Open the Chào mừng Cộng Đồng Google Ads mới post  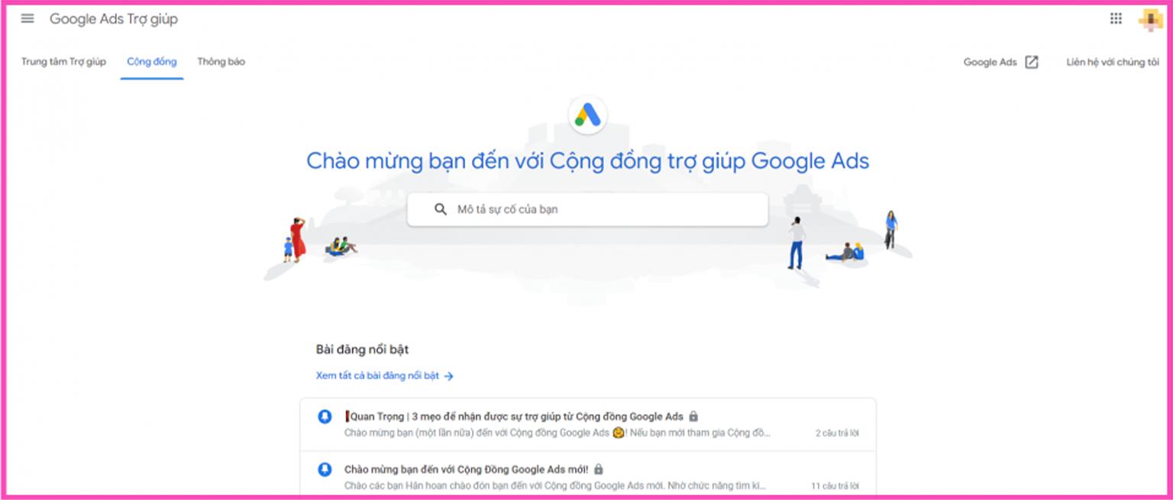(588, 476)
